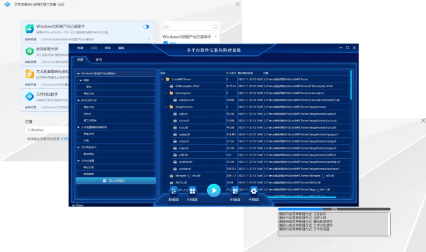
Task: Click the orange 文本批量编辑 icon
Action: click(x=29, y=74)
